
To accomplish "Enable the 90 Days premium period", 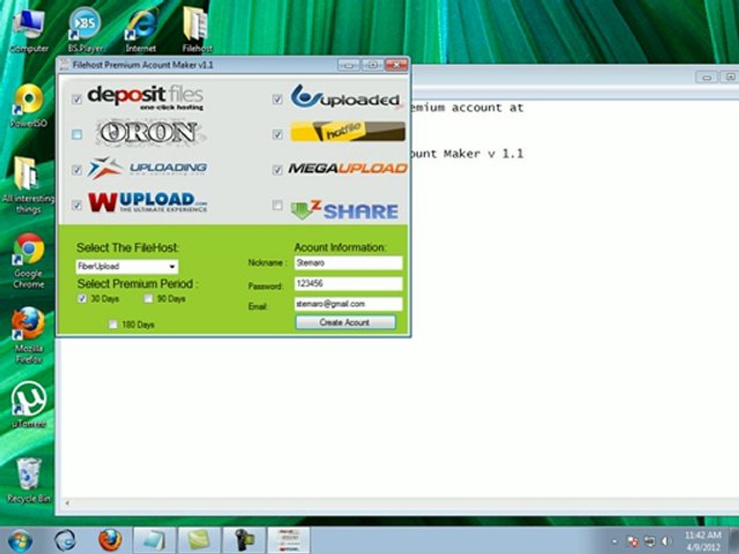I will pyautogui.click(x=148, y=299).
